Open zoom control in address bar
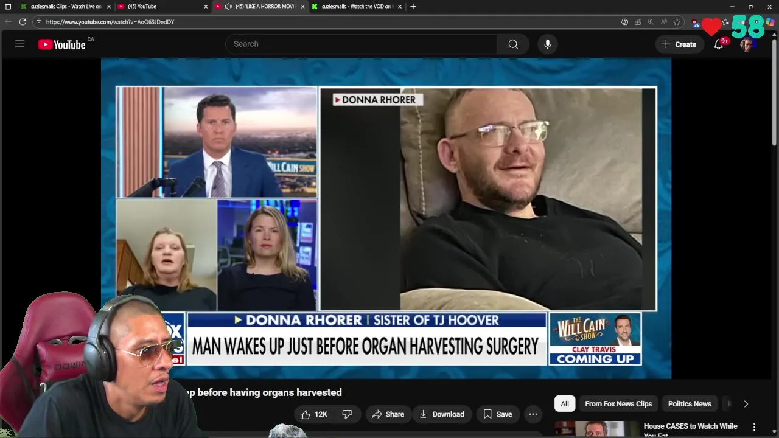Viewport: 779px width, 438px height. click(651, 22)
